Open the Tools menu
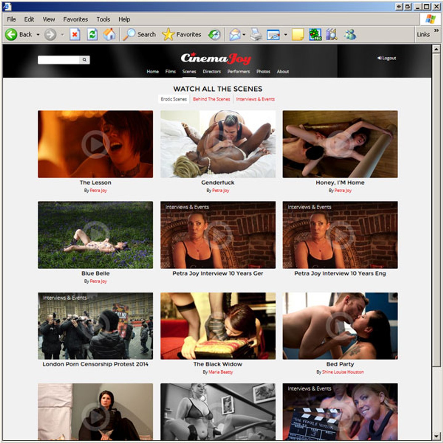The height and width of the screenshot is (443, 443). 103,19
